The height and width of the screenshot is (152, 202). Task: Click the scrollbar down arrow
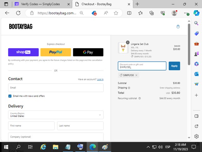tap(189, 138)
